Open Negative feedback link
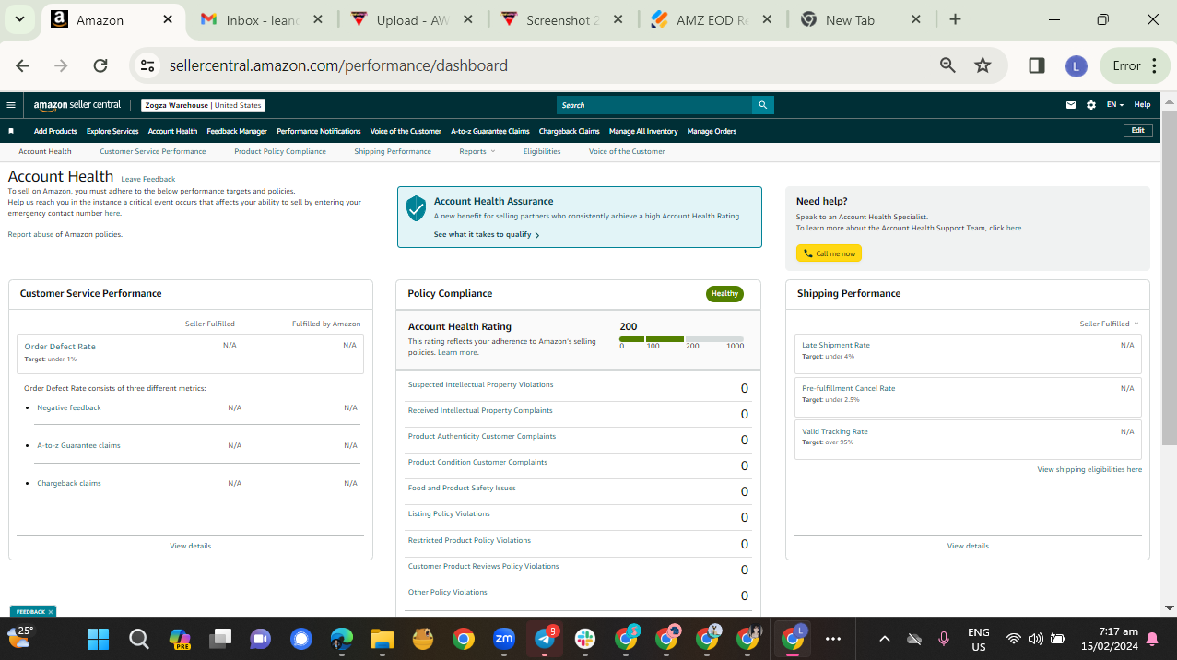 point(69,407)
